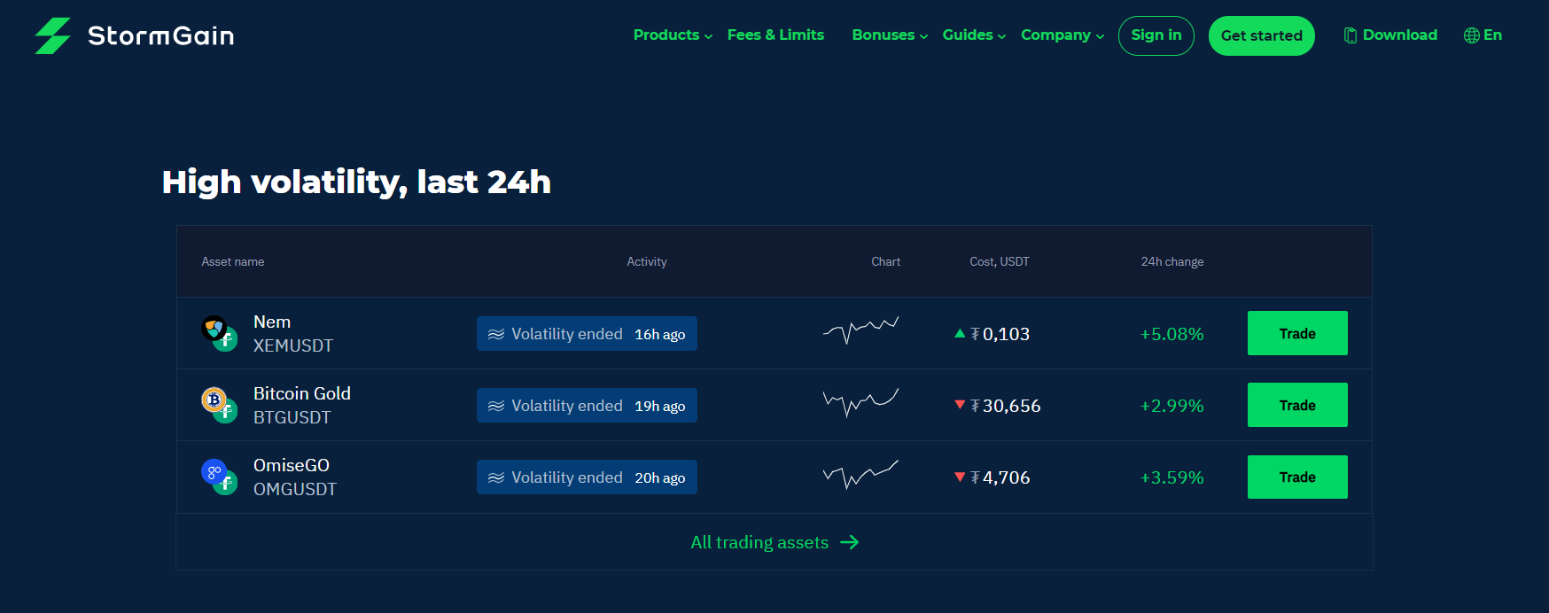Click the Cost, USDT column header
This screenshot has width=1549, height=613.
(x=1000, y=261)
